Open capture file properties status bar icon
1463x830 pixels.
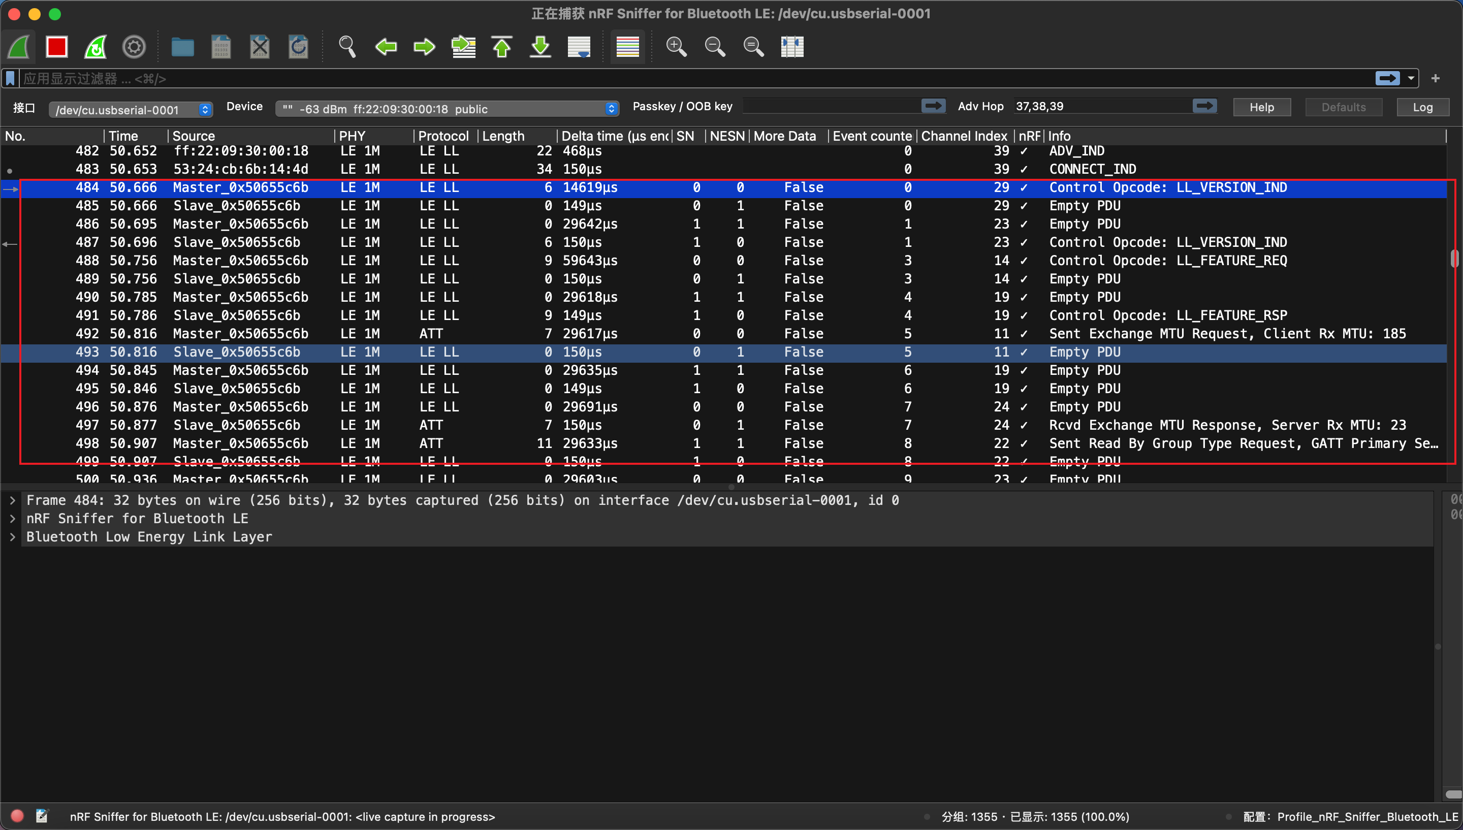(x=42, y=816)
